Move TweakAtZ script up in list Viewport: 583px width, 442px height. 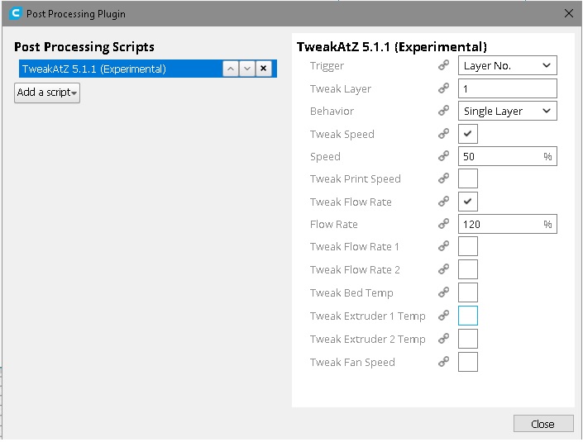(x=231, y=69)
